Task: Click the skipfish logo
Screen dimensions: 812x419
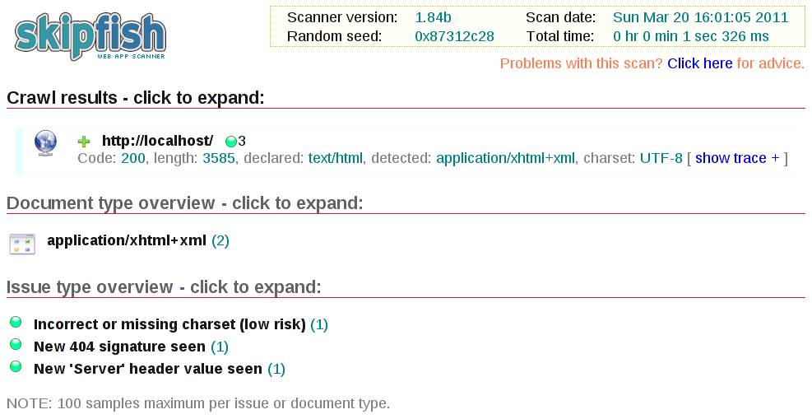Action: click(x=90, y=35)
